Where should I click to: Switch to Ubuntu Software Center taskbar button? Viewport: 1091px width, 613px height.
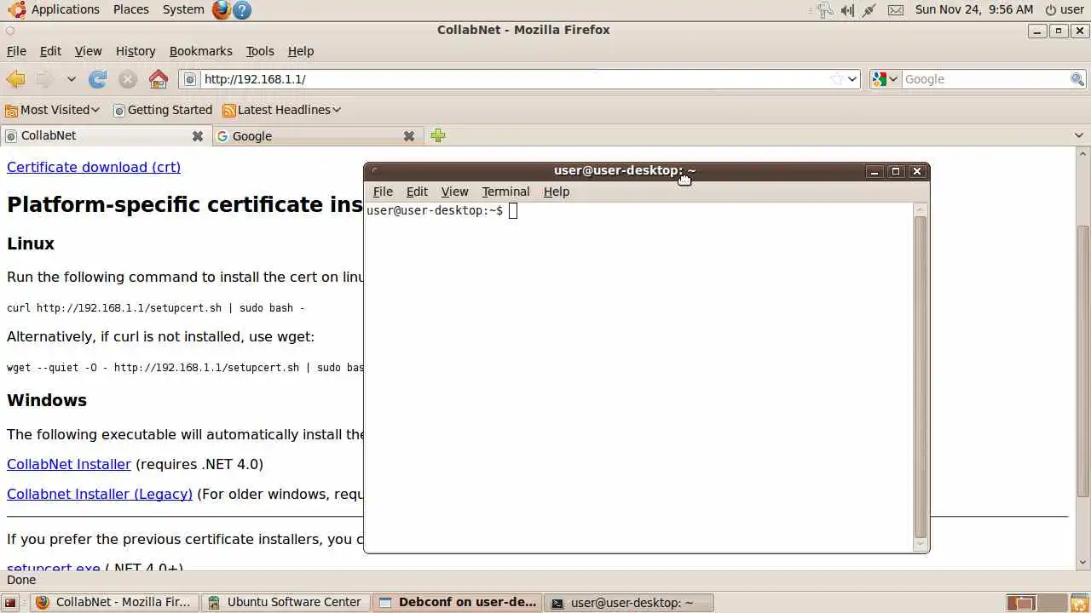(x=286, y=602)
